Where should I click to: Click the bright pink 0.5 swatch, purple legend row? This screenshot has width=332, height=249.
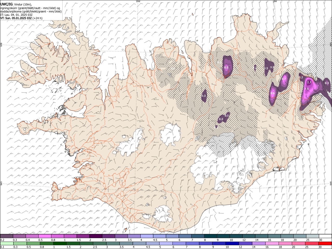45,236
